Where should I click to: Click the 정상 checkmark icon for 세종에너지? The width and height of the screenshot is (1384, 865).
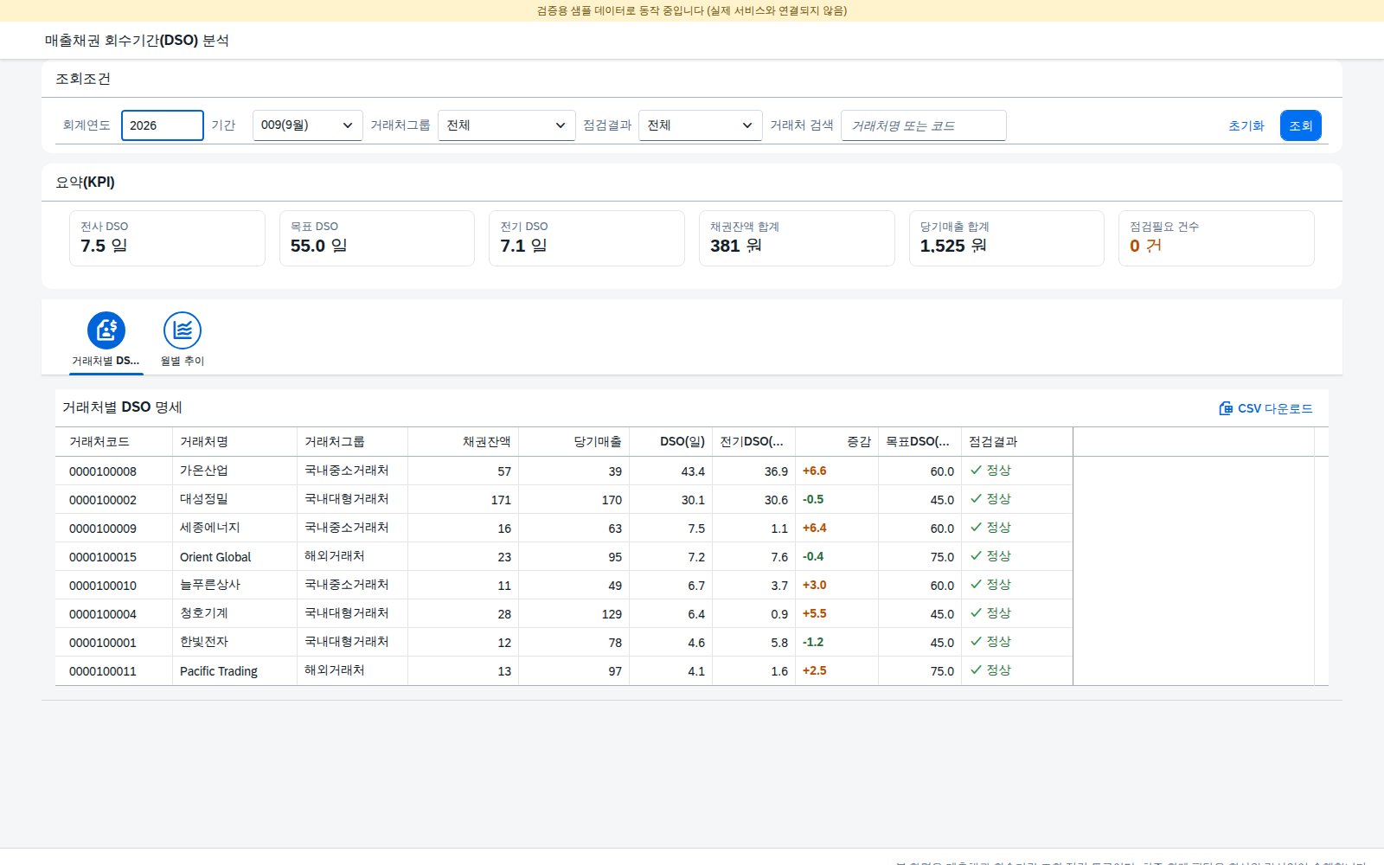point(976,528)
